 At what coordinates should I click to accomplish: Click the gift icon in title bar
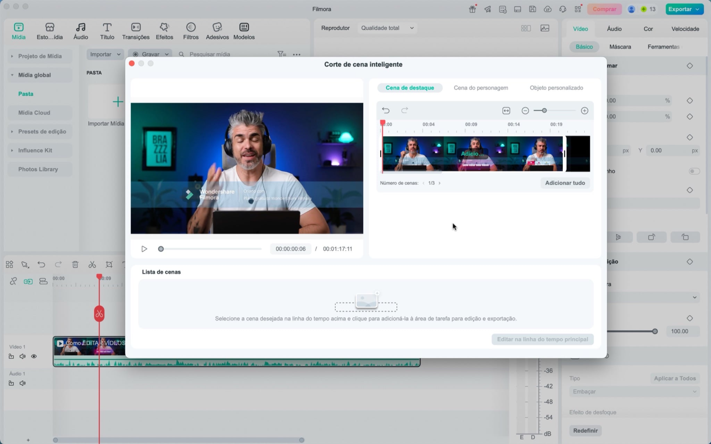(x=472, y=9)
